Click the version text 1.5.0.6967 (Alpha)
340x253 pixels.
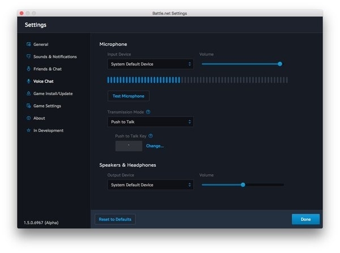click(41, 222)
